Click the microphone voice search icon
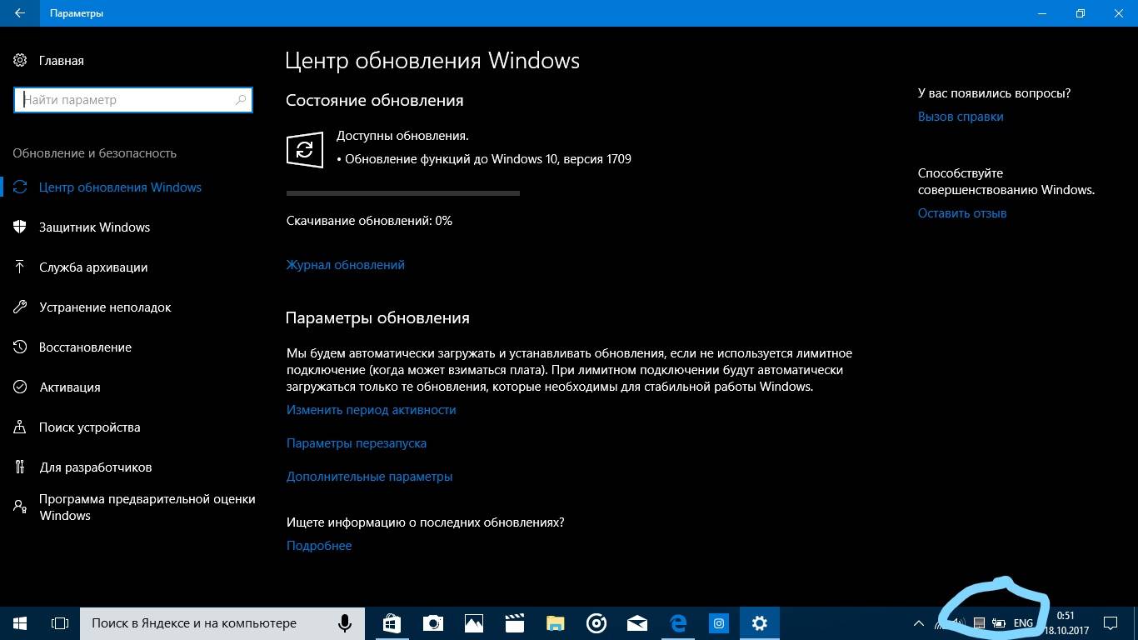Viewport: 1138px width, 640px height. [x=344, y=623]
